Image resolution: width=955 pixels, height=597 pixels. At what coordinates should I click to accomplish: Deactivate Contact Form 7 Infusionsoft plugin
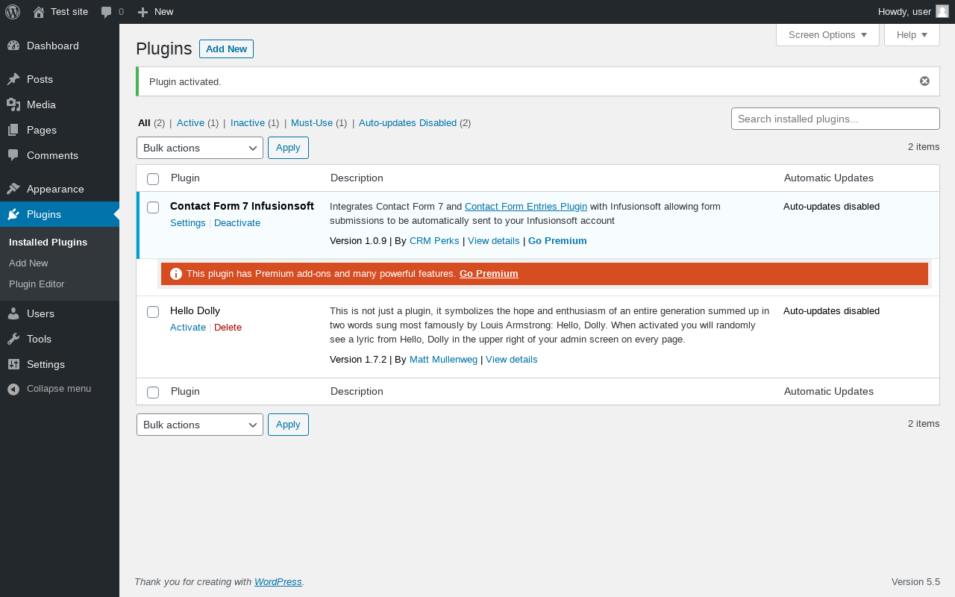pyautogui.click(x=237, y=223)
